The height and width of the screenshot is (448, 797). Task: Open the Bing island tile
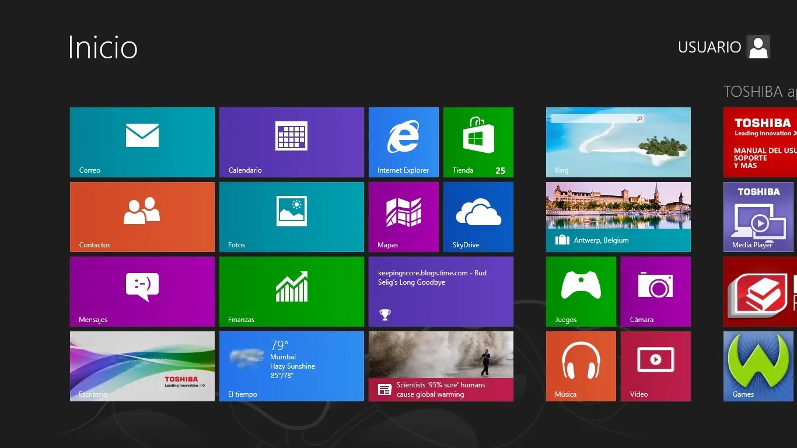coord(618,142)
